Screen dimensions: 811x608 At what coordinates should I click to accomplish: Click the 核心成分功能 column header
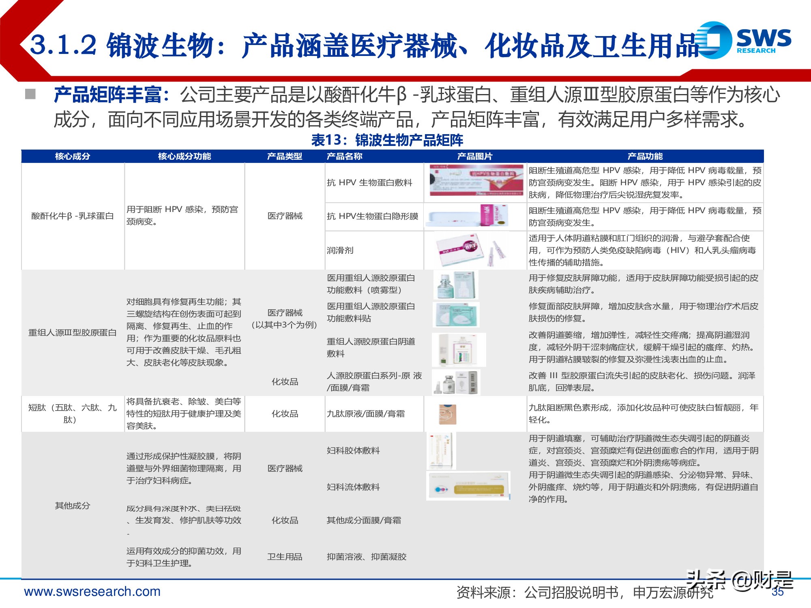pyautogui.click(x=185, y=156)
